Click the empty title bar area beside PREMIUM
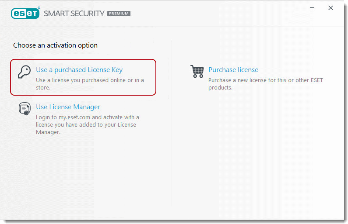The width and height of the screenshot is (348, 224). pos(210,13)
